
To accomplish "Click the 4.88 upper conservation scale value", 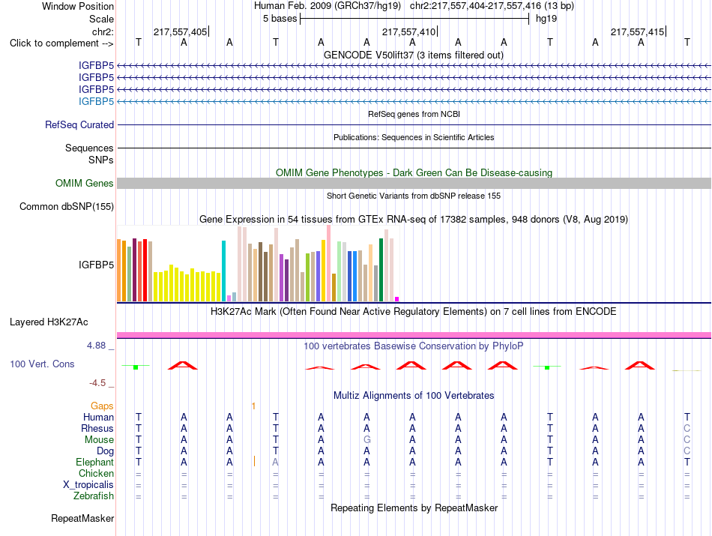I will (x=96, y=346).
